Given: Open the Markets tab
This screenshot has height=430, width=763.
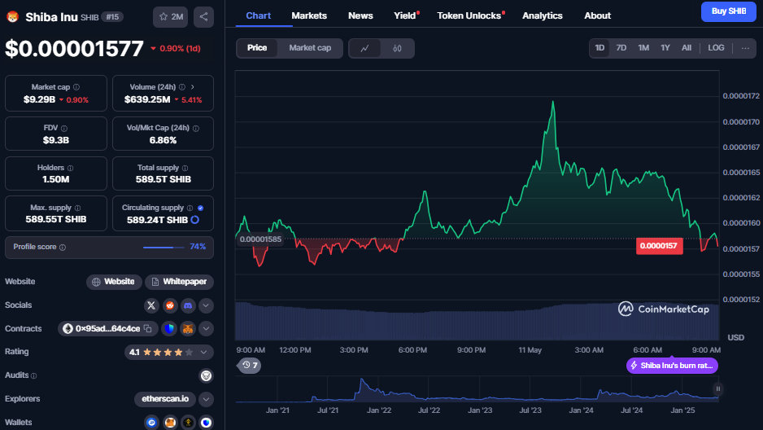Looking at the screenshot, I should (309, 15).
